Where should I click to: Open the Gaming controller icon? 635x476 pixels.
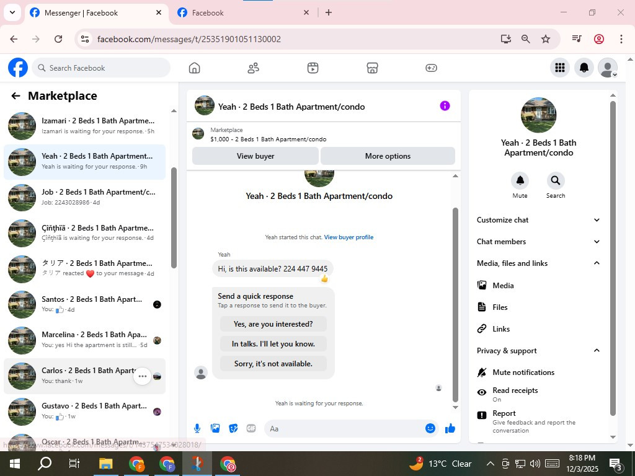pos(432,68)
